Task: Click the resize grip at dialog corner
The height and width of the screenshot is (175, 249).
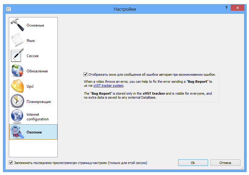Action: [x=242, y=168]
